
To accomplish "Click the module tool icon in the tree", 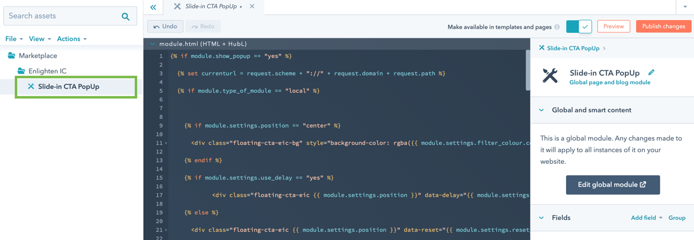I will tap(31, 87).
